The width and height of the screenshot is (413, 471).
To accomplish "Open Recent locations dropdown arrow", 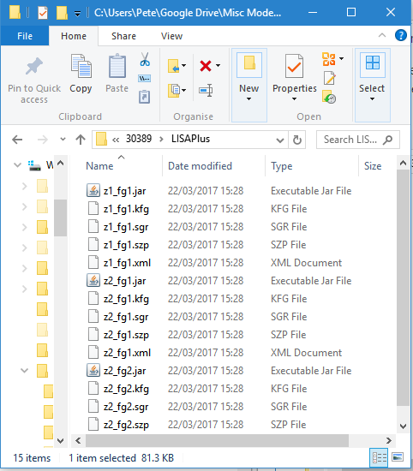I will click(63, 139).
